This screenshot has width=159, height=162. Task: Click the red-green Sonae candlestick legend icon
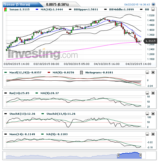(x=5, y=10)
